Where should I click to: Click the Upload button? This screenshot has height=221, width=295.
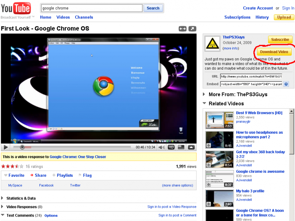tap(284, 17)
